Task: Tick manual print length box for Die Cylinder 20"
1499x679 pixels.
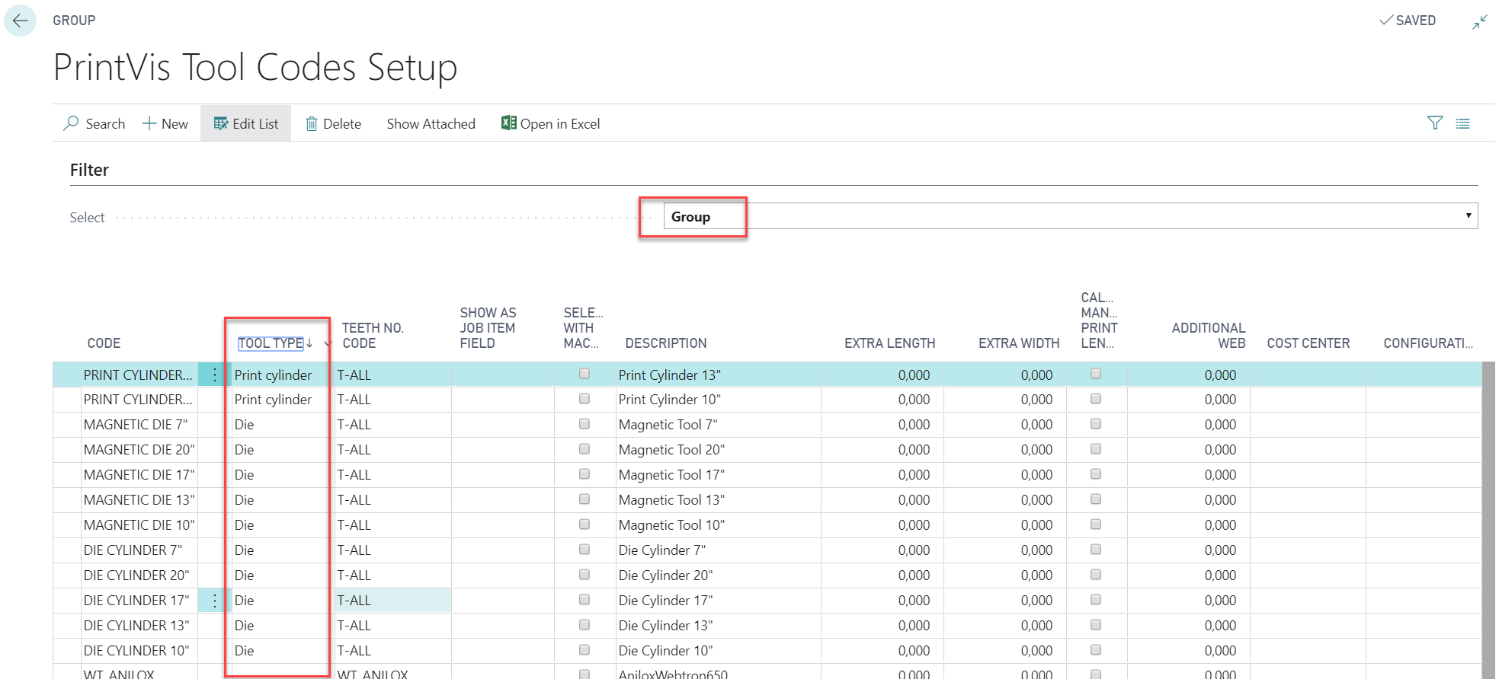Action: coord(1096,575)
